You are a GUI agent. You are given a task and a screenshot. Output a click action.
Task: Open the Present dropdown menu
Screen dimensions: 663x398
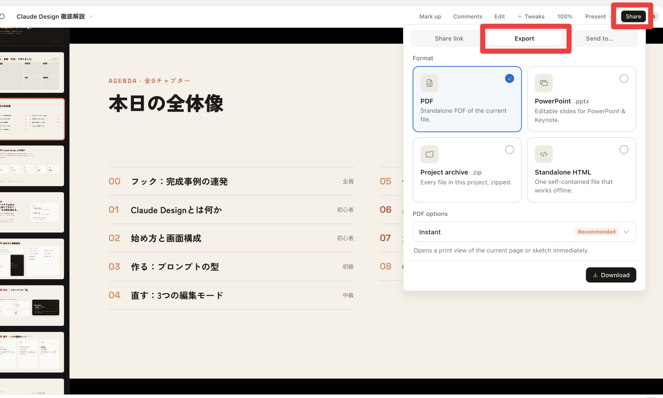point(598,16)
